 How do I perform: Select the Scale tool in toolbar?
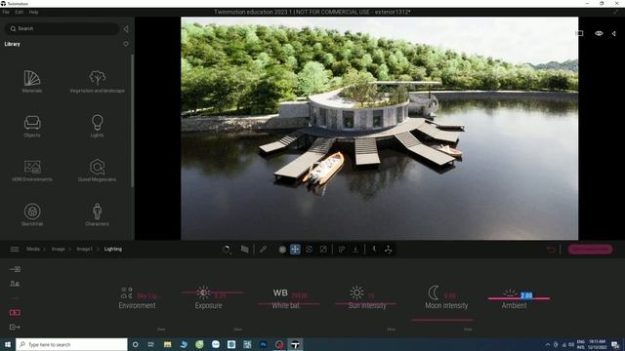(323, 250)
